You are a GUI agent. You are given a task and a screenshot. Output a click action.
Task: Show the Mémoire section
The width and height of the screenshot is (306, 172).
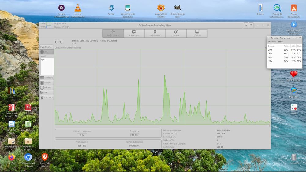[47, 78]
